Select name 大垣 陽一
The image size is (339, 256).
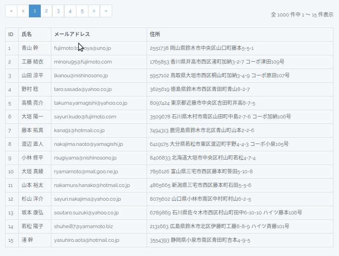[33, 117]
